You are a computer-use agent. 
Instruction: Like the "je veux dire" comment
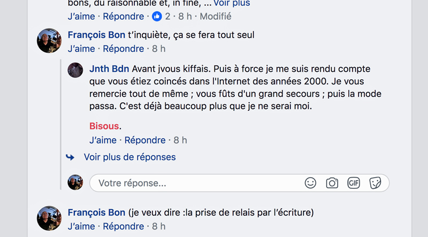tap(81, 226)
